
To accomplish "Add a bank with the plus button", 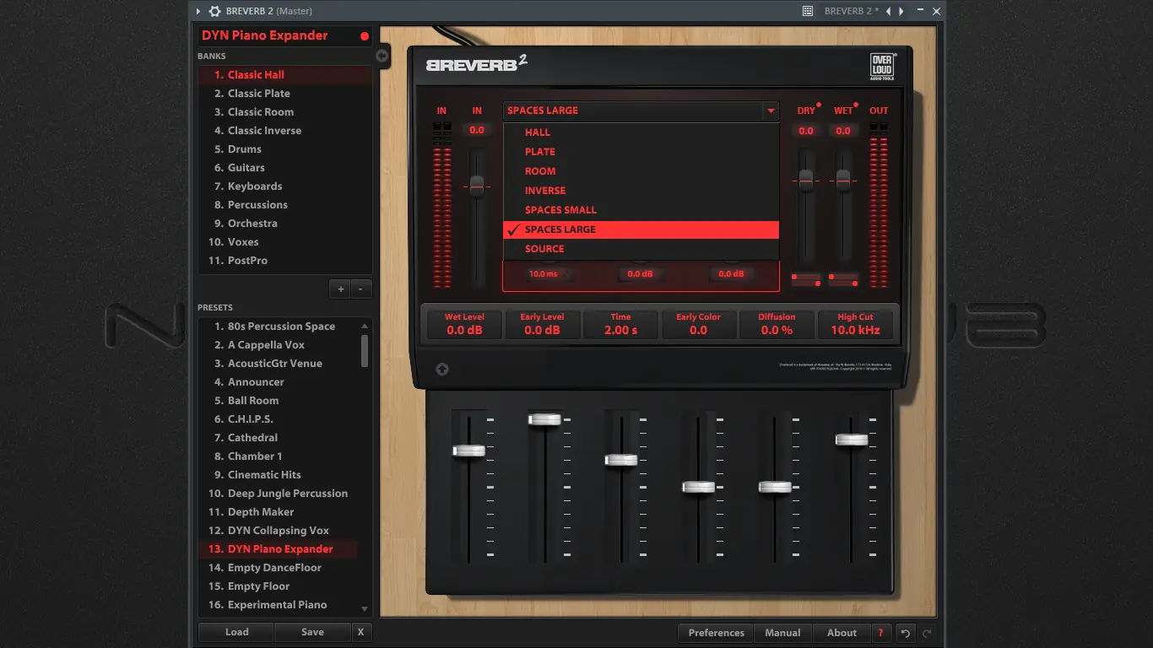I will (x=341, y=289).
